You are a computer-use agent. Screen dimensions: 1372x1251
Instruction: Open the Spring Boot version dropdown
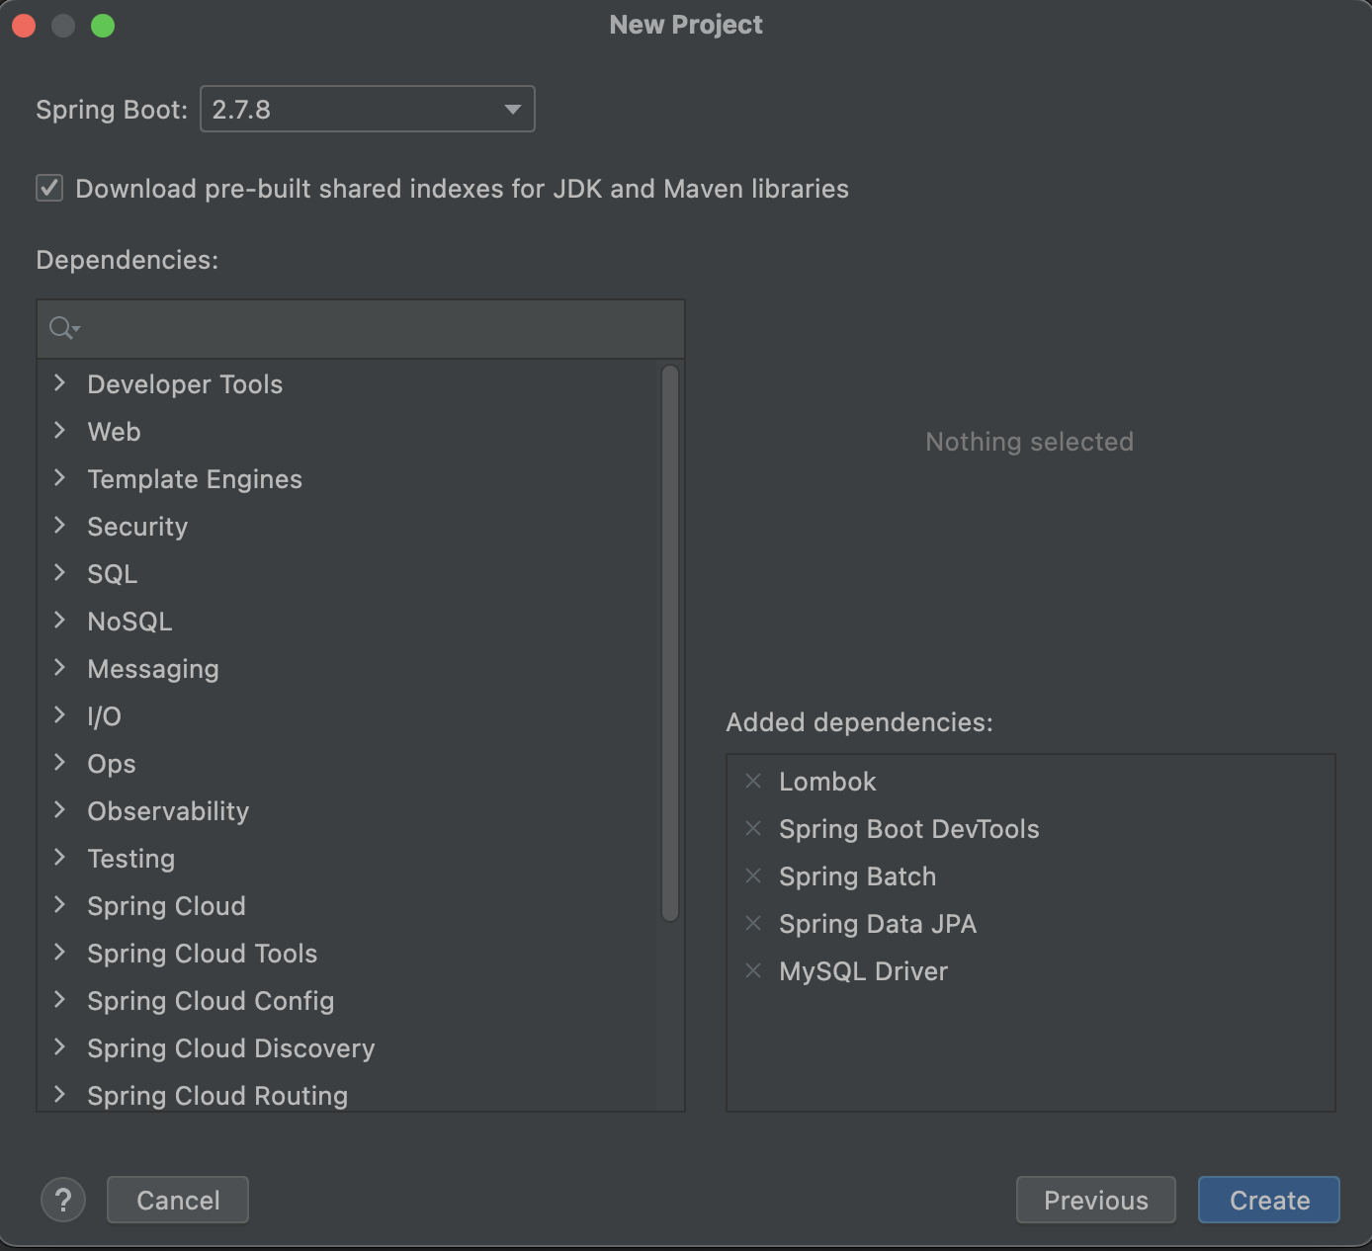pyautogui.click(x=367, y=109)
